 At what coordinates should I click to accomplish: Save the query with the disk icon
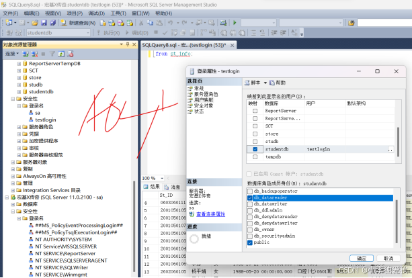tap(44, 23)
